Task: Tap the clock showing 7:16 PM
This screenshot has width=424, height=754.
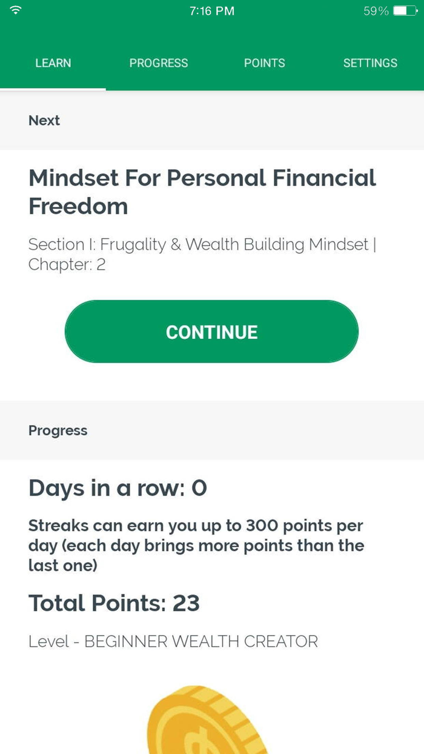Action: coord(211,10)
